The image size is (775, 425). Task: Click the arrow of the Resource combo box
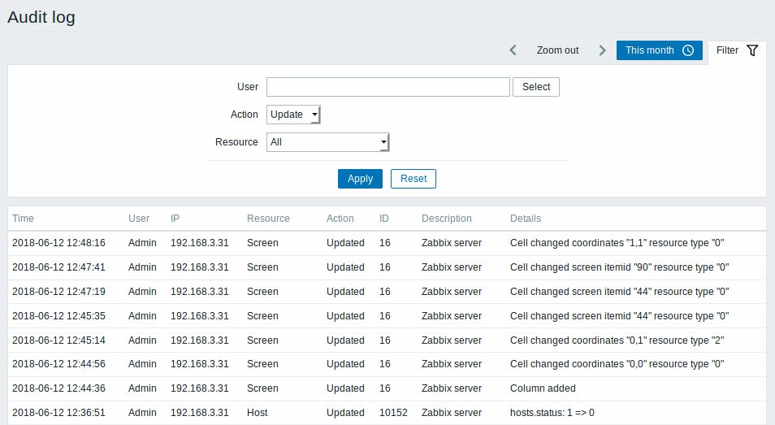pyautogui.click(x=383, y=142)
